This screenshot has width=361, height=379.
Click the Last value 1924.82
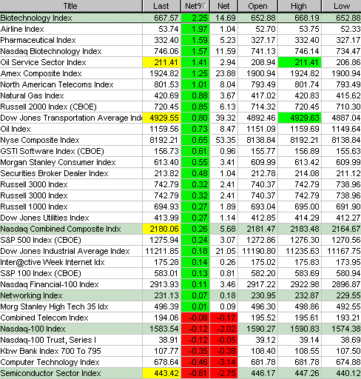tap(162, 73)
